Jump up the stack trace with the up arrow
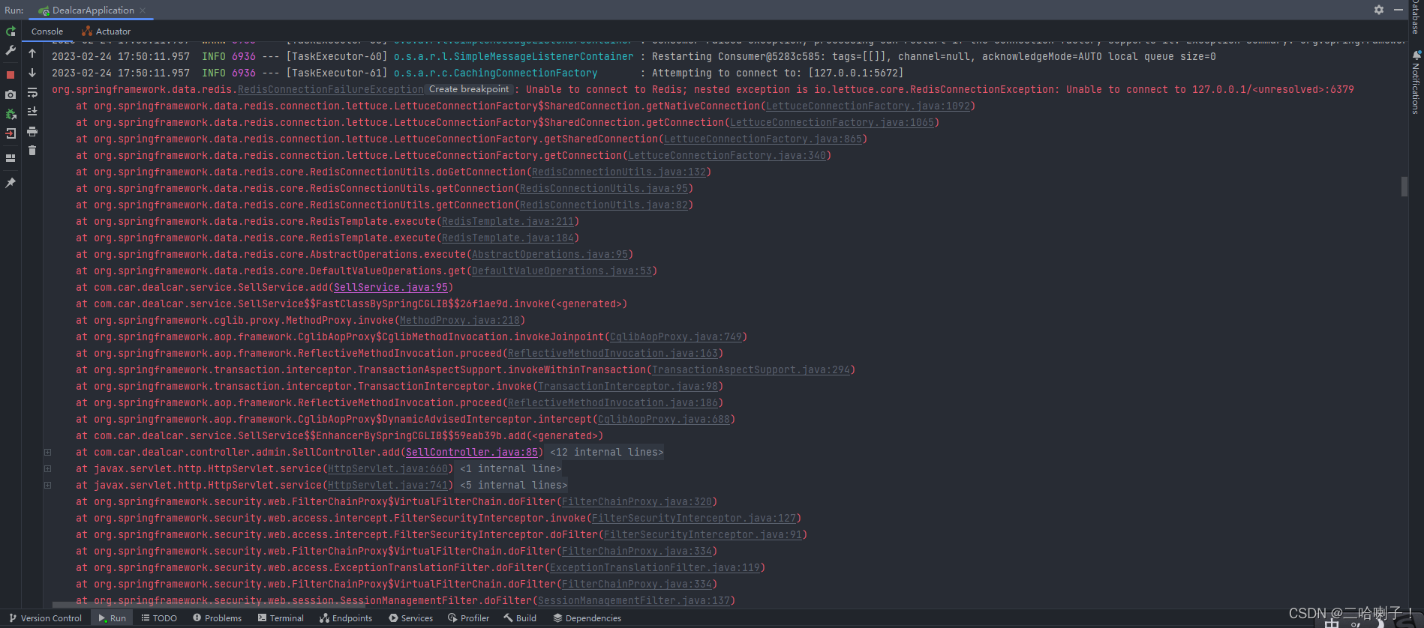This screenshot has height=628, width=1424. click(x=32, y=54)
